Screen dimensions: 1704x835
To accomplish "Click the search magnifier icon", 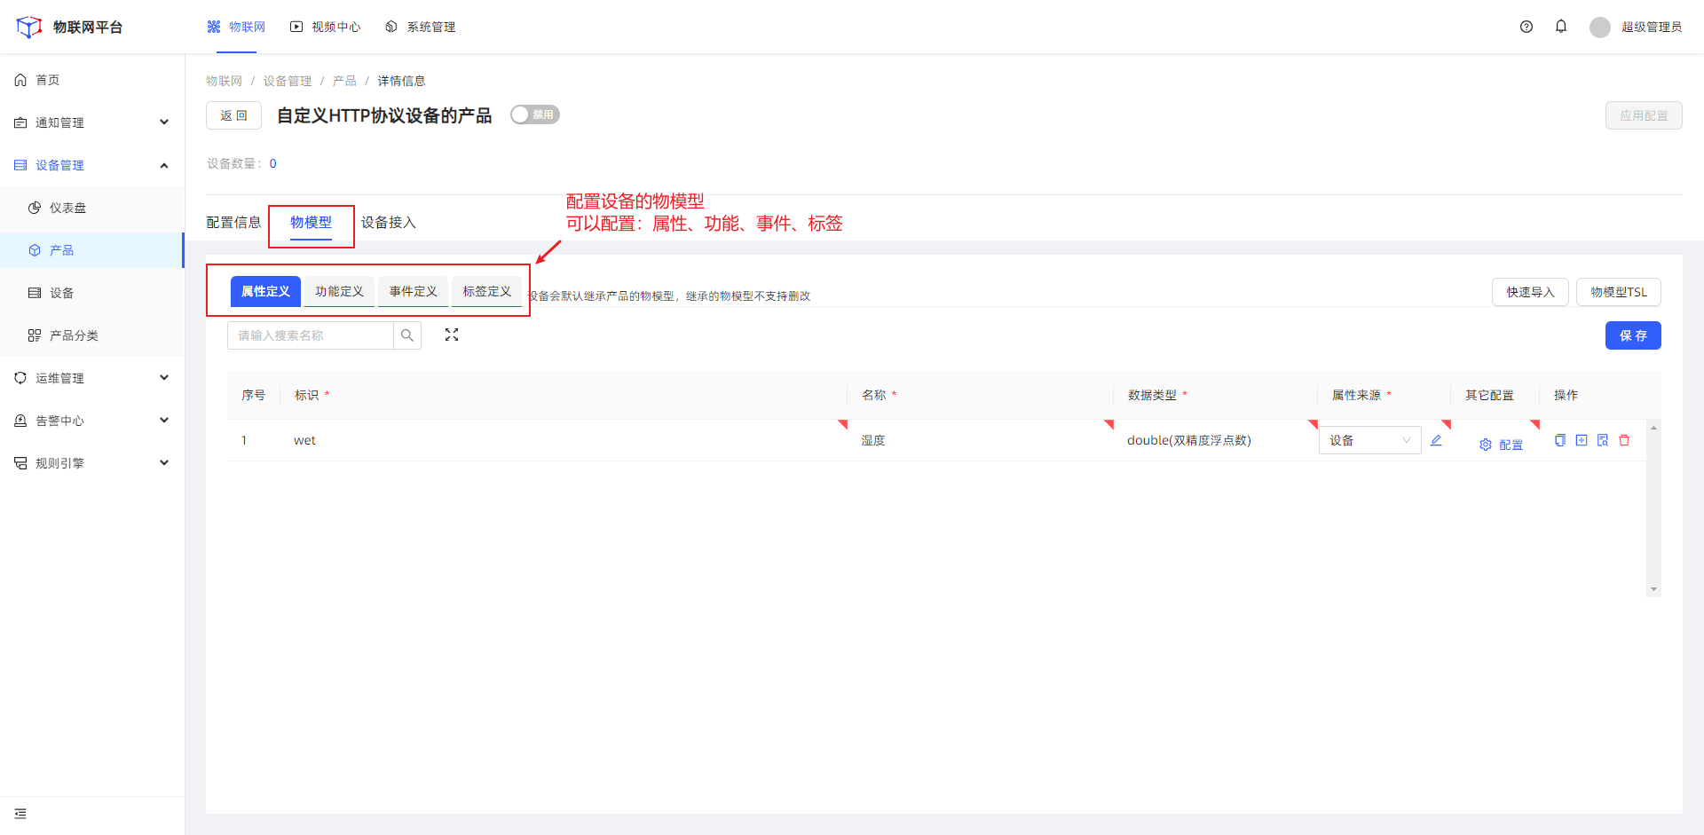I will click(407, 335).
